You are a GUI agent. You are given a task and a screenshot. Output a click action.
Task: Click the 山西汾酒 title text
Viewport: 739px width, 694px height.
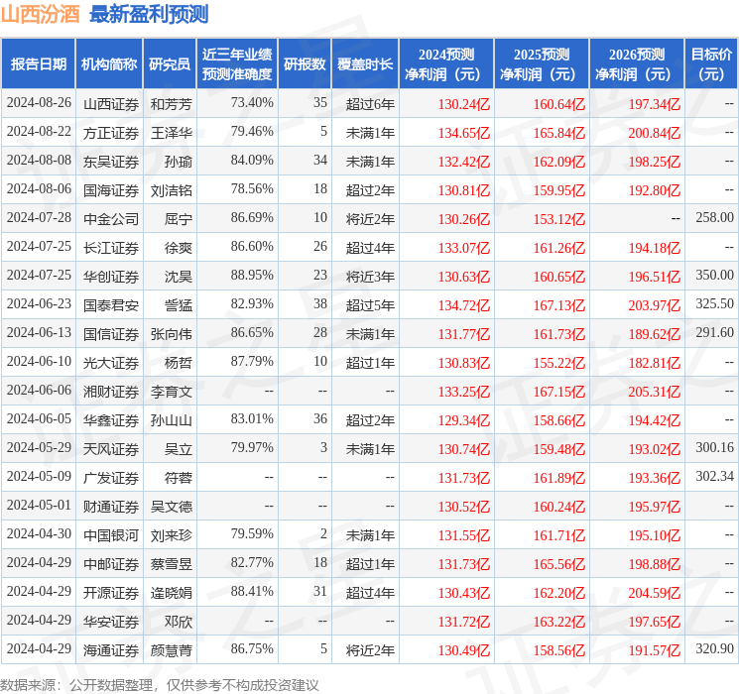pos(40,15)
